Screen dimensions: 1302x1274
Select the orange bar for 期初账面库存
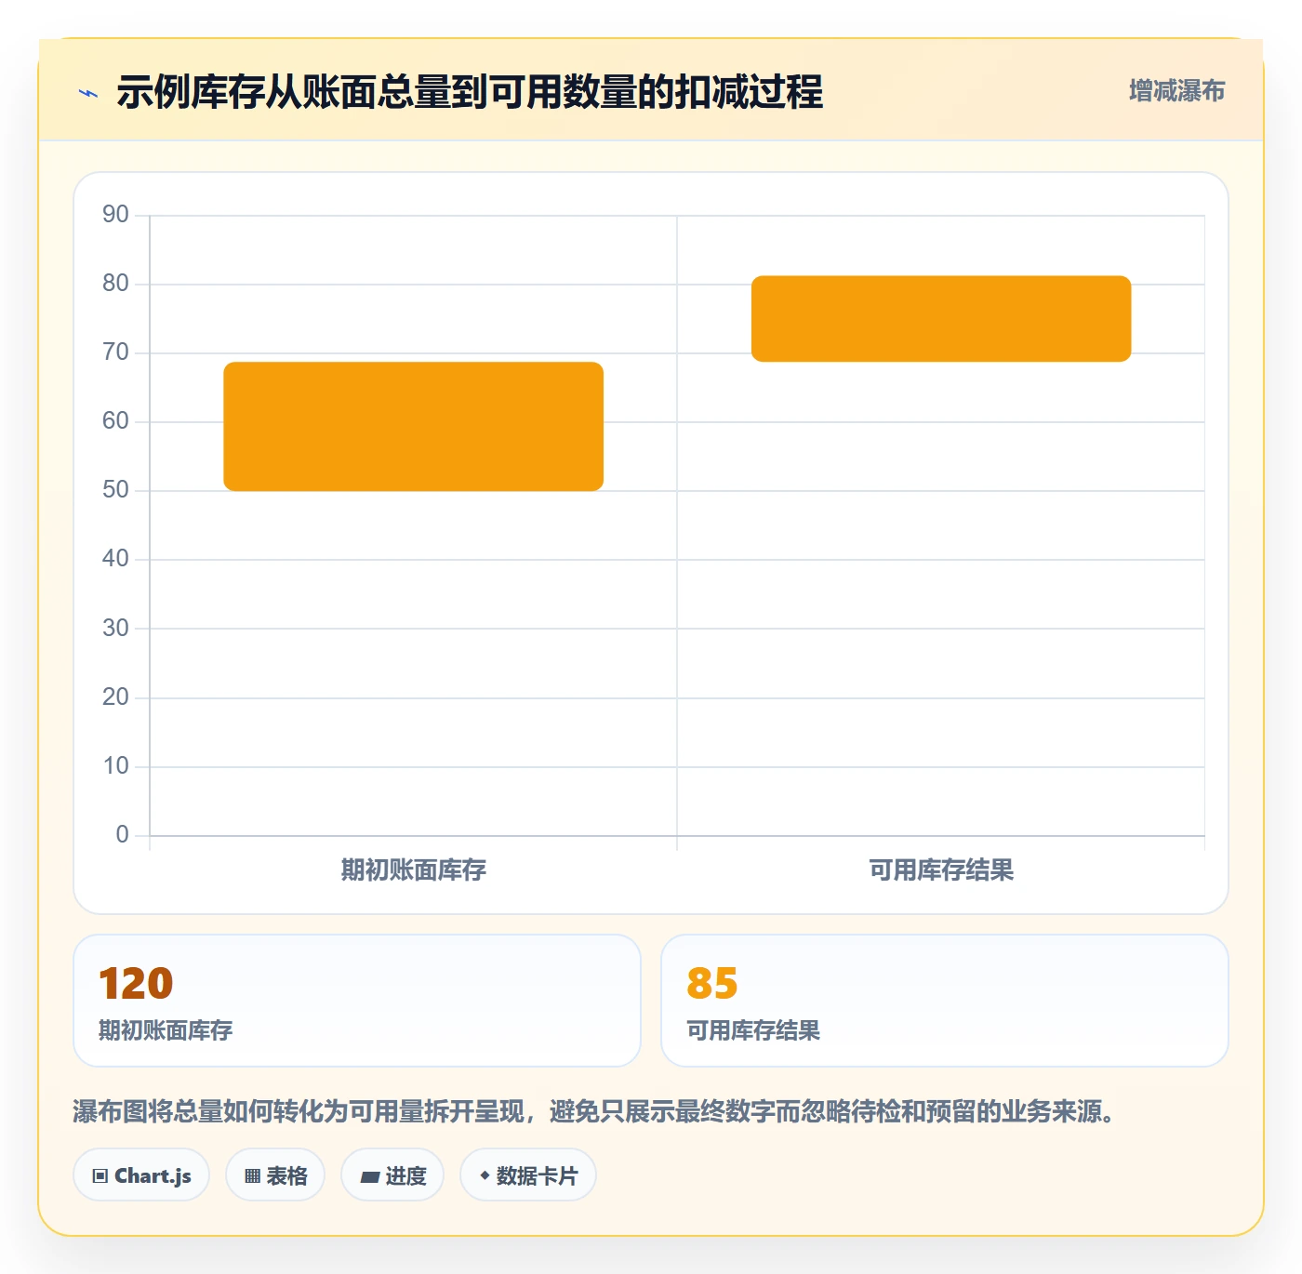[x=414, y=426]
